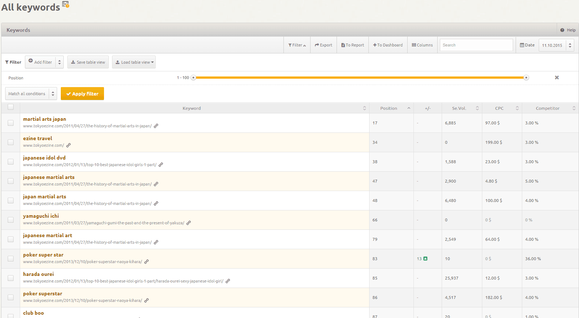Click green up-arrow change icon for poker super star
The width and height of the screenshot is (579, 318).
[x=425, y=259]
